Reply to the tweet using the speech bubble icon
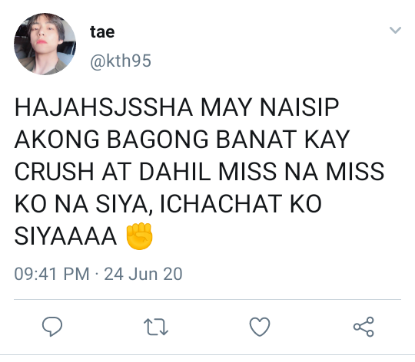Image resolution: width=415 pixels, height=362 pixels. coord(52,327)
